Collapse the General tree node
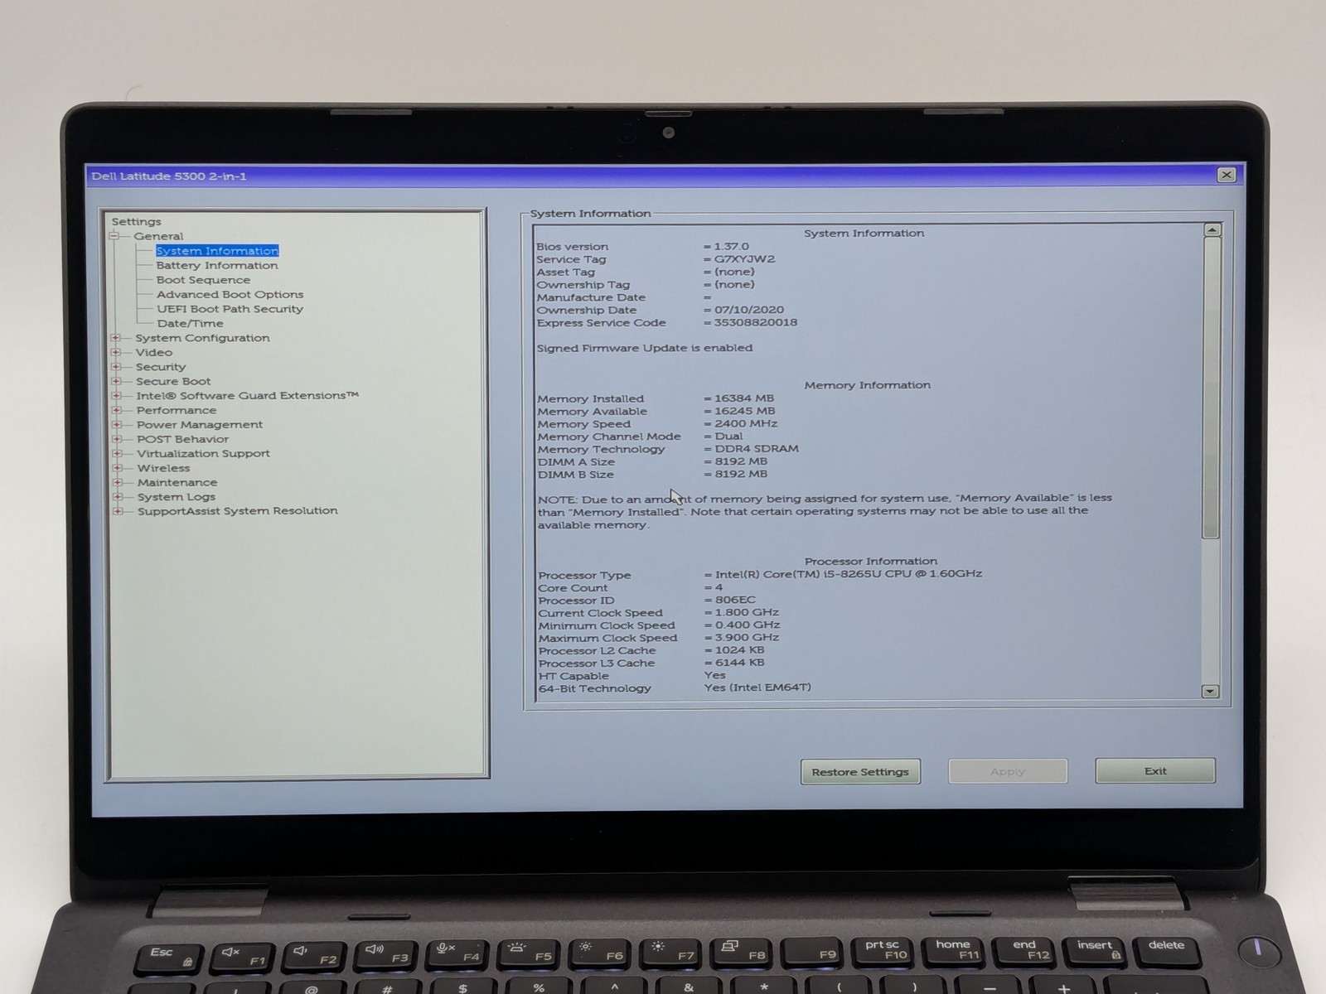Screen dimensions: 1326x994 pos(114,236)
